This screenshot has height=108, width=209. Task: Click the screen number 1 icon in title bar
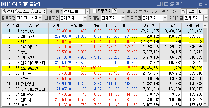coord(4,4)
